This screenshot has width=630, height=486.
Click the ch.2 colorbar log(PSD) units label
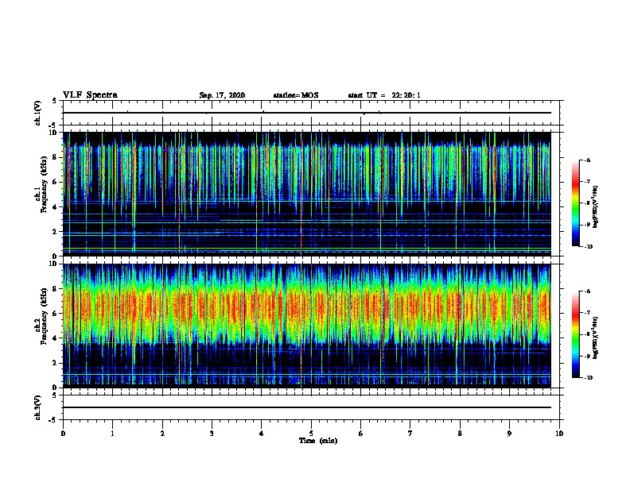(x=596, y=337)
